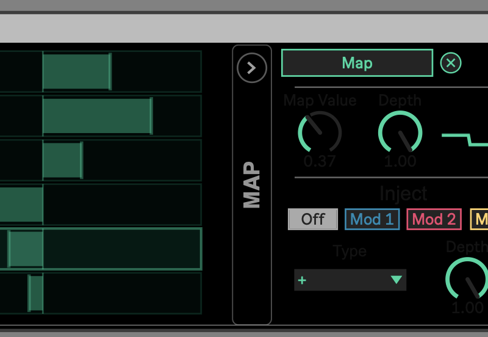
Task: Click the longest green bar in second row
Action: point(98,115)
